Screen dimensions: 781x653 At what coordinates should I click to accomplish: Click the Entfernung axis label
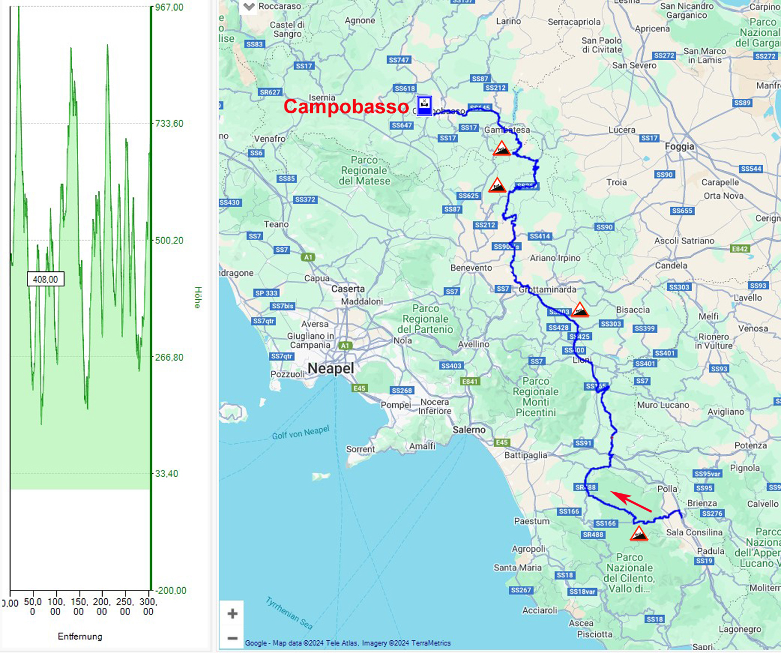click(x=80, y=636)
